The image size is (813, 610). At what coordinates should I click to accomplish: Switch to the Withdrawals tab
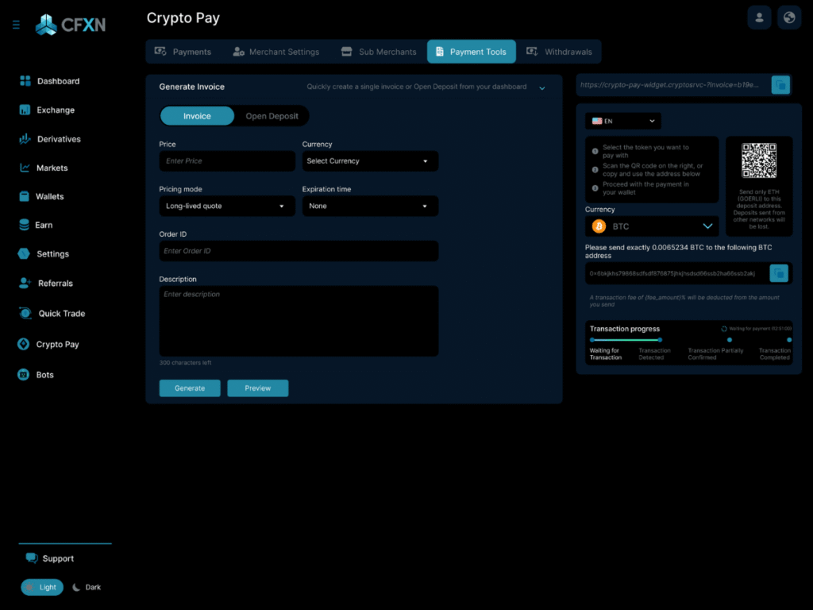[561, 51]
